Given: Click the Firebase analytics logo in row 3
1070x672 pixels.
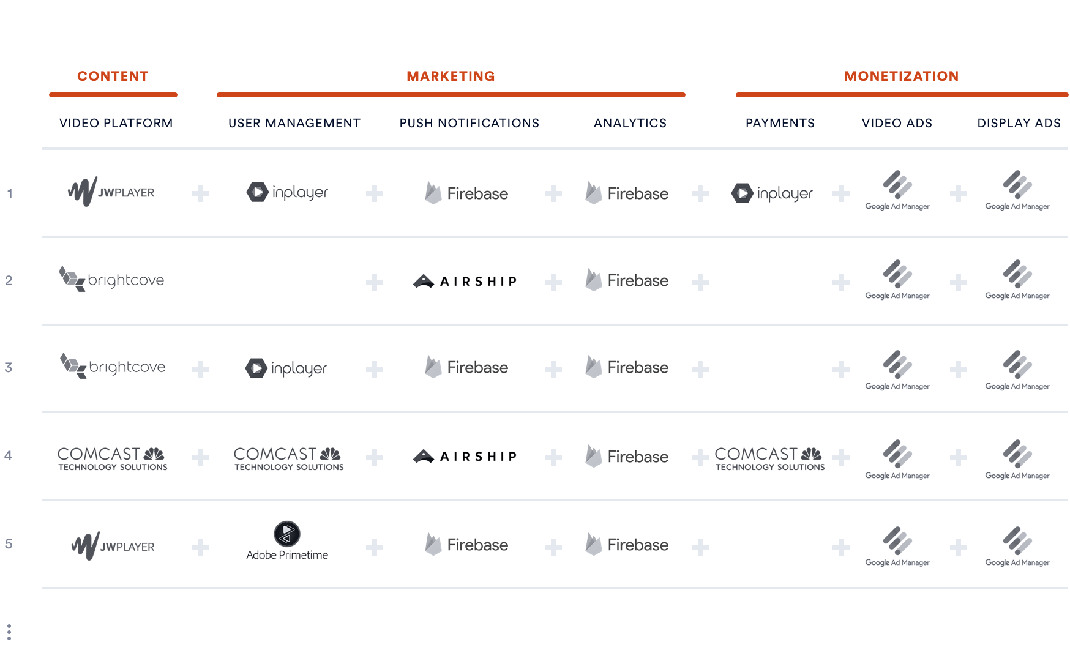Looking at the screenshot, I should pyautogui.click(x=627, y=367).
